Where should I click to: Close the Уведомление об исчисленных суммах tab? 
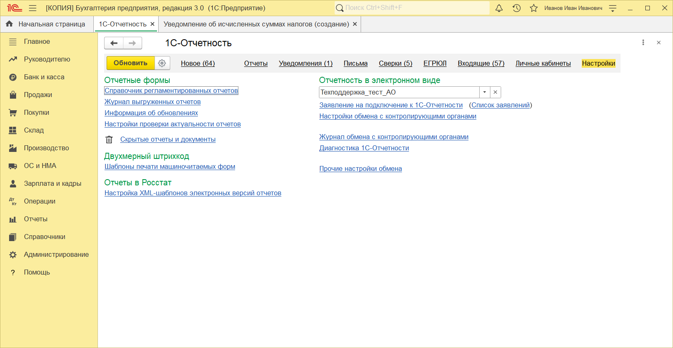[x=355, y=24]
